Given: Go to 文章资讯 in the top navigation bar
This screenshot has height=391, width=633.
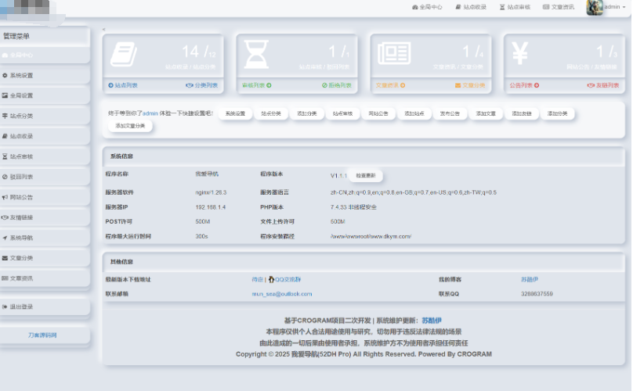Looking at the screenshot, I should click(x=559, y=7).
